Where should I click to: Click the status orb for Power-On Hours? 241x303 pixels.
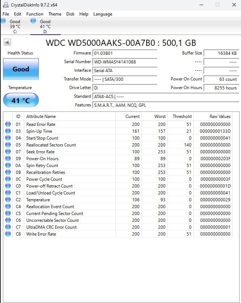[x=8, y=158]
